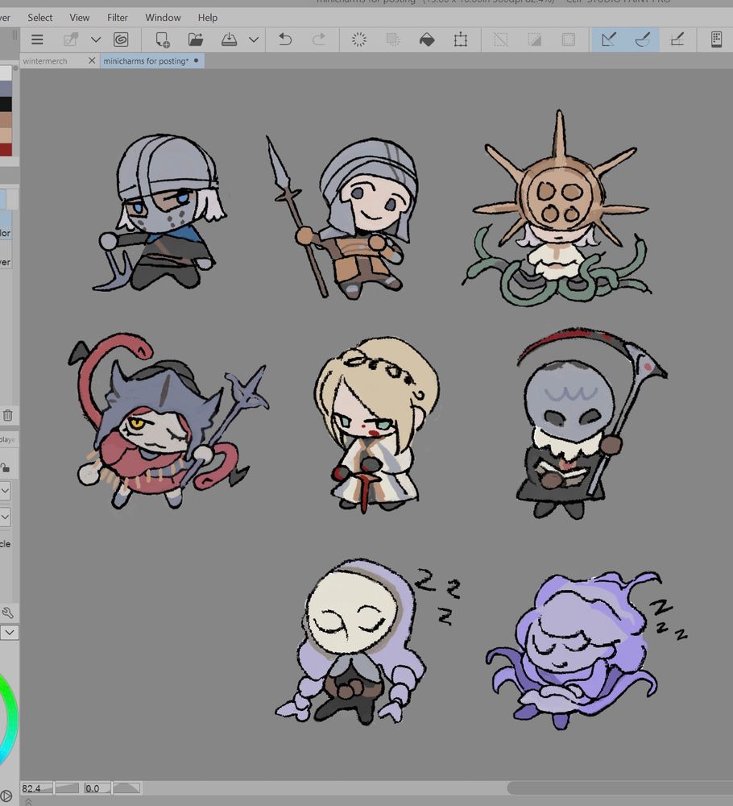Click the Clear Outside Selection icon
The image size is (733, 806).
(393, 39)
